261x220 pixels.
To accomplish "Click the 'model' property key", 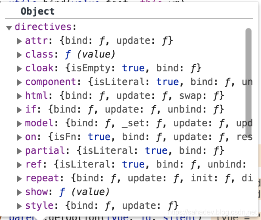I will 39,123.
